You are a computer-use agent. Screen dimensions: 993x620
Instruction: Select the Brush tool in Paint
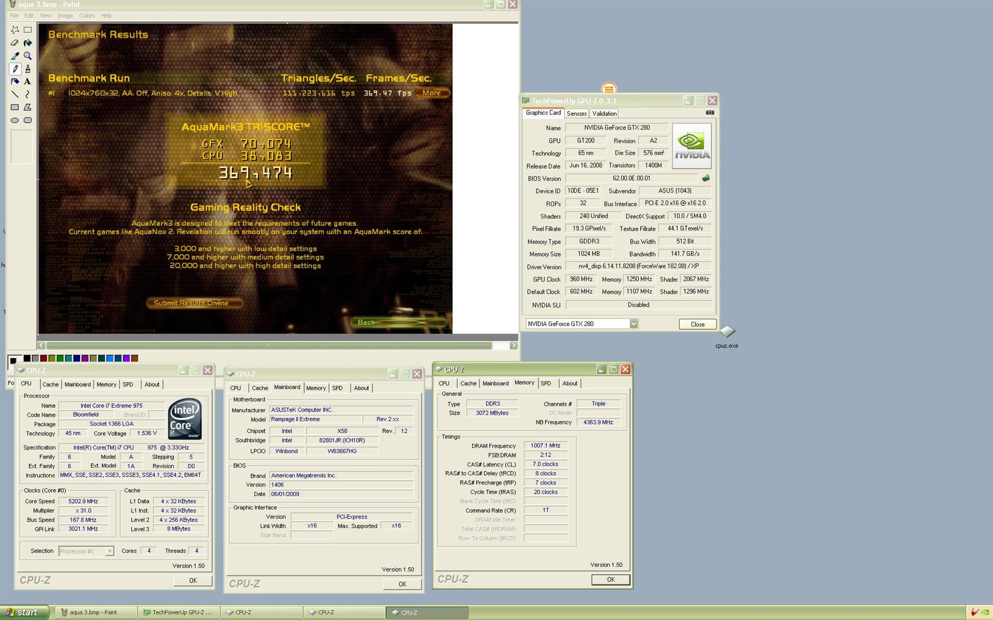(x=27, y=69)
